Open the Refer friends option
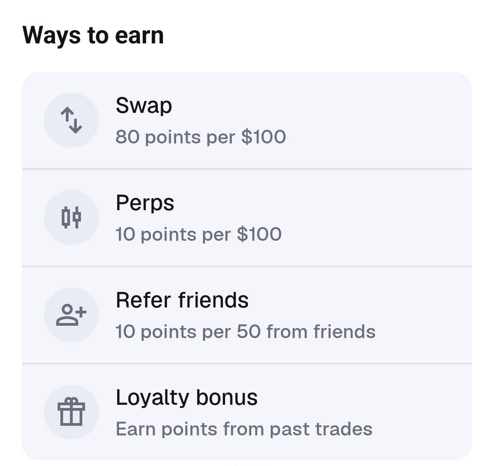This screenshot has height=466, width=493. coord(247,315)
